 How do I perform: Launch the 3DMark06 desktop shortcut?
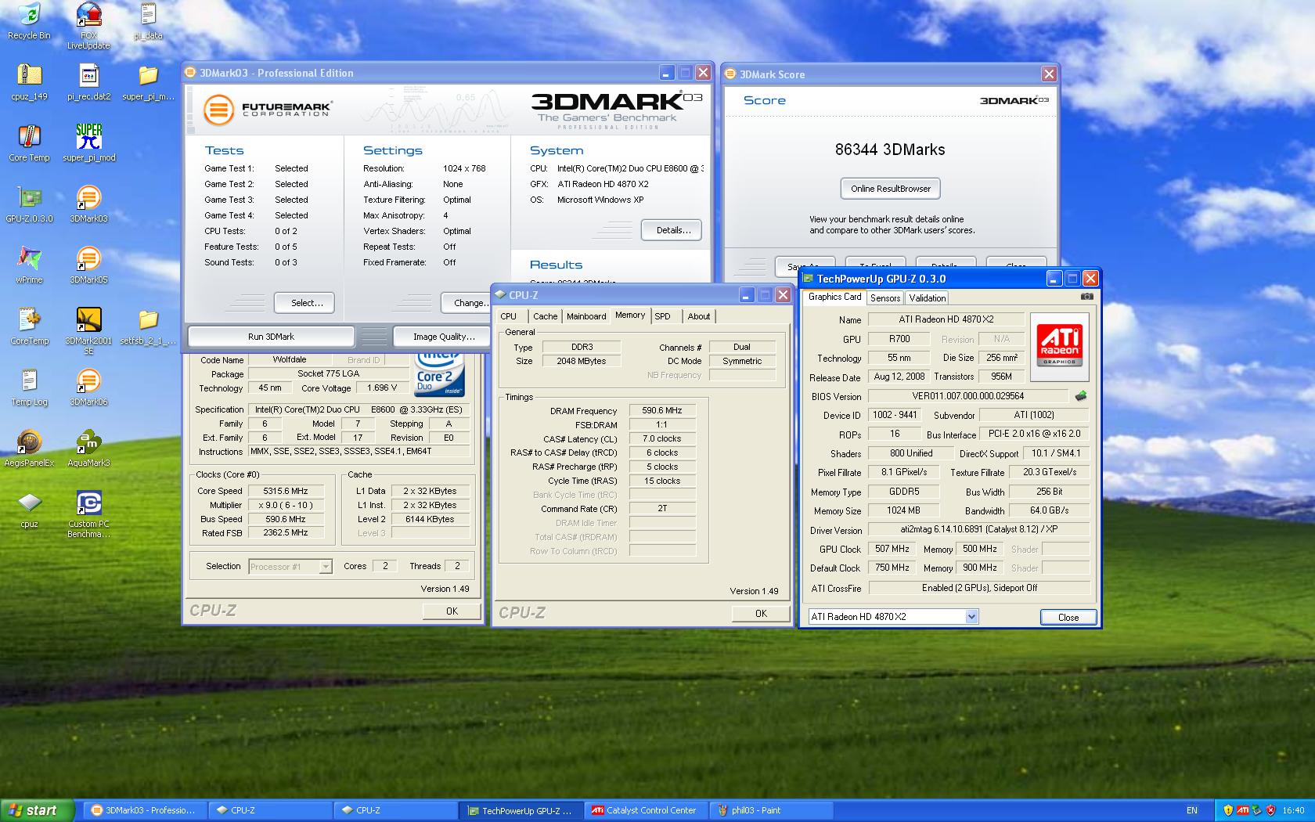click(x=88, y=388)
